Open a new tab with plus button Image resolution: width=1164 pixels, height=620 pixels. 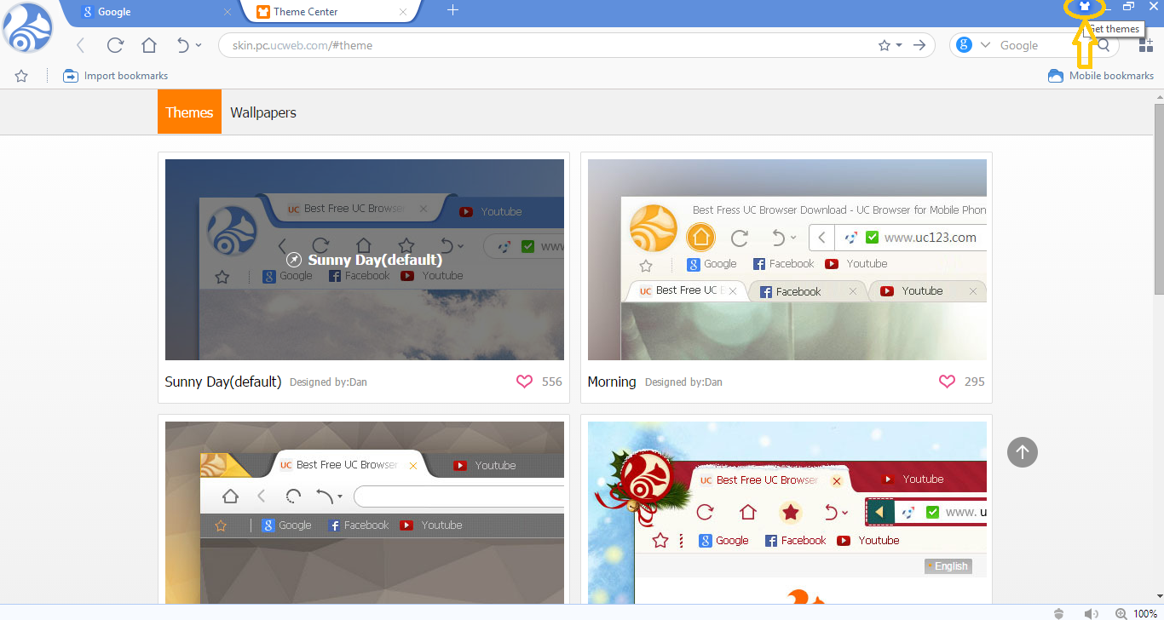point(453,10)
